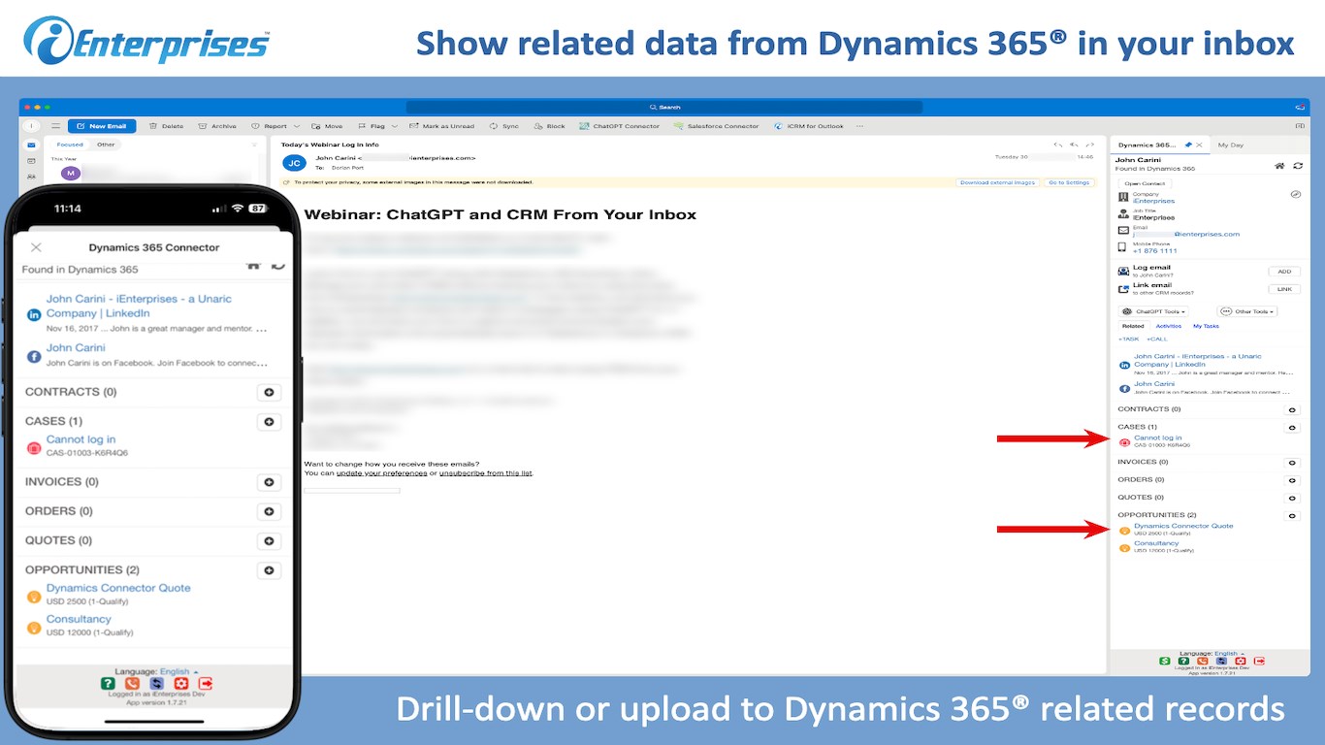Click the +CALL link
This screenshot has width=1325, height=745.
[x=1157, y=340]
